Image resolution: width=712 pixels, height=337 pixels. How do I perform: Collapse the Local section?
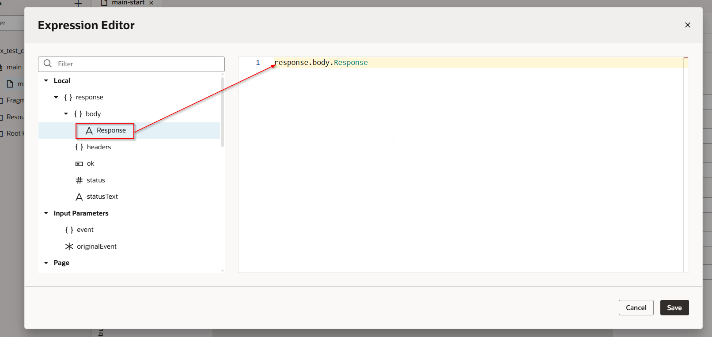(46, 81)
